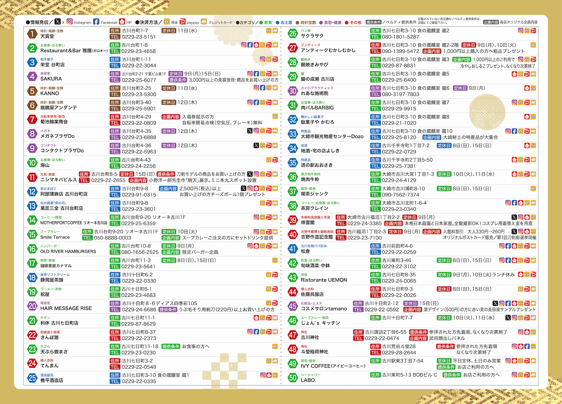The height and width of the screenshot is (404, 562).
Task: Click the shop name 利休 古川七日町店
Action: pyautogui.click(x=59, y=323)
